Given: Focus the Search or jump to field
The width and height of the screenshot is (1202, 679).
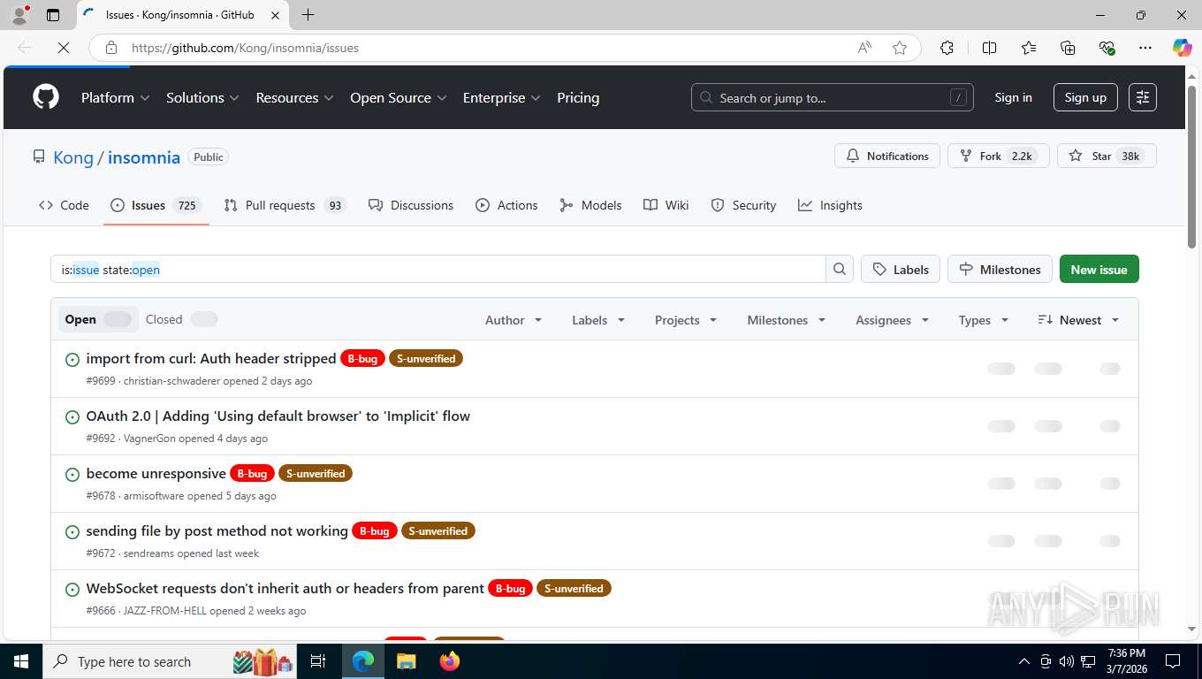Looking at the screenshot, I should click(x=832, y=97).
